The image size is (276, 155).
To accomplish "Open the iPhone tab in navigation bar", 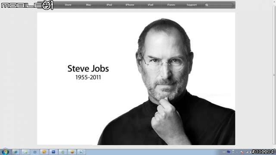I will pyautogui.click(x=130, y=5).
